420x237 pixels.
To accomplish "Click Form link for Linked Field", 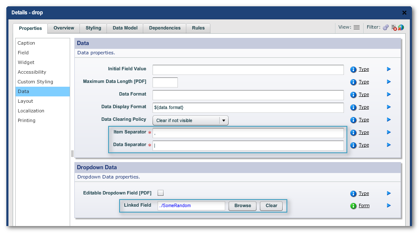I will click(x=364, y=205).
